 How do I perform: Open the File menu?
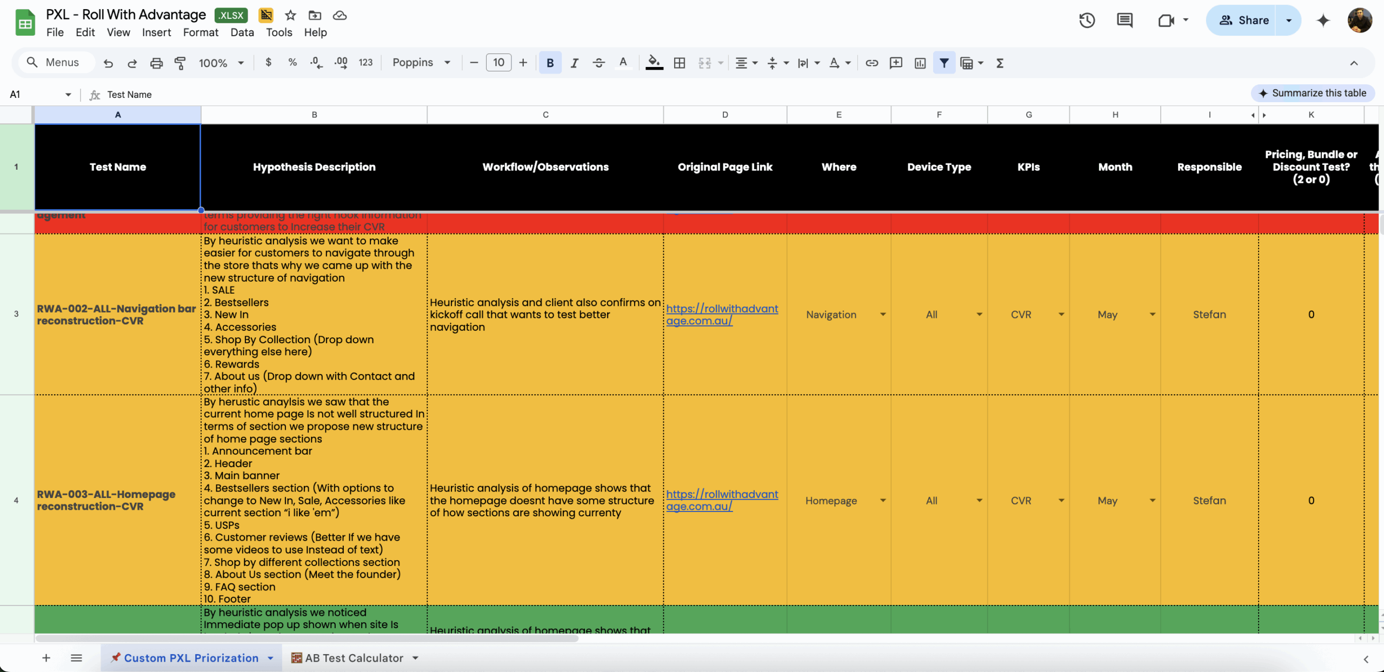pyautogui.click(x=55, y=32)
